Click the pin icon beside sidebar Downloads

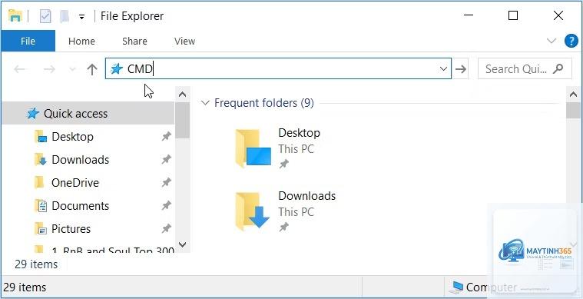tap(166, 160)
